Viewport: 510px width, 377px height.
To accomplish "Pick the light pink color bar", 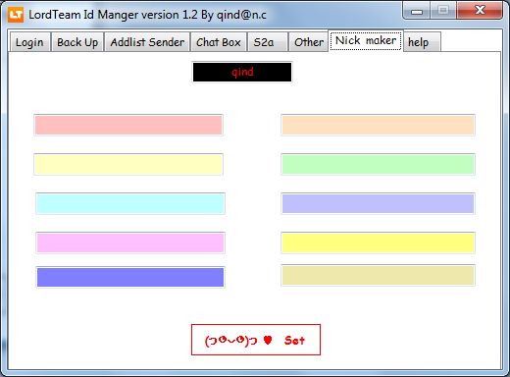I will [128, 125].
